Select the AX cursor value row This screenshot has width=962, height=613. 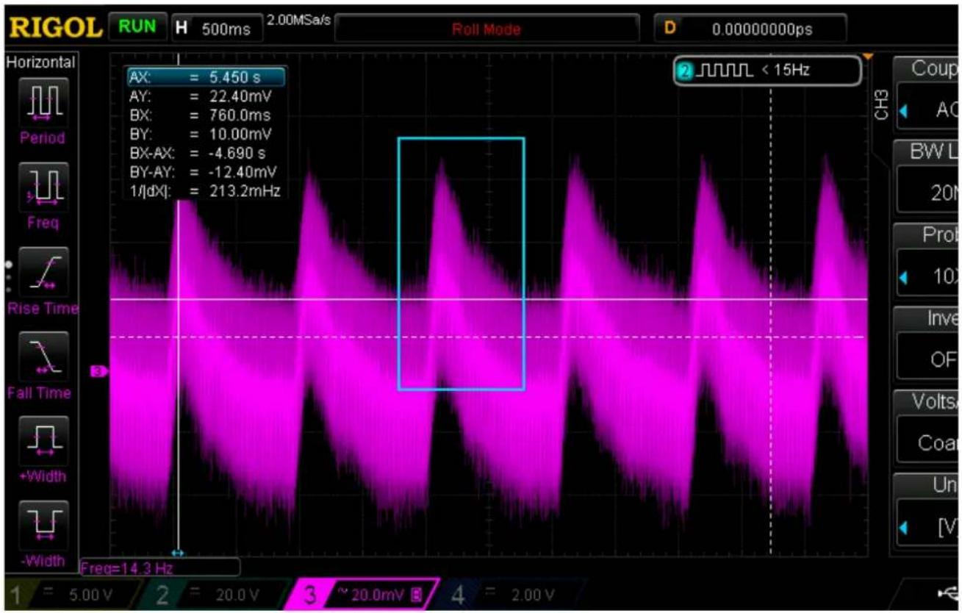pyautogui.click(x=205, y=76)
